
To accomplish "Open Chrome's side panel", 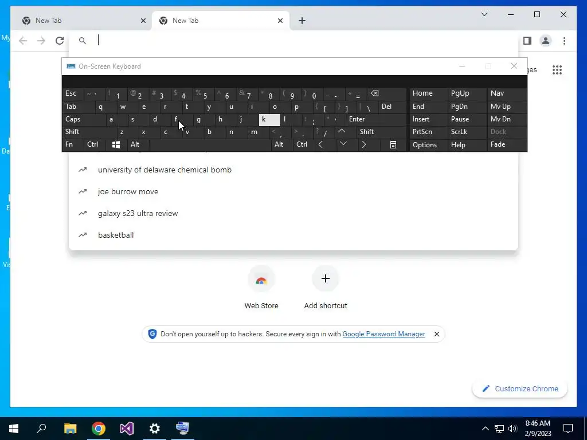I will 527,41.
